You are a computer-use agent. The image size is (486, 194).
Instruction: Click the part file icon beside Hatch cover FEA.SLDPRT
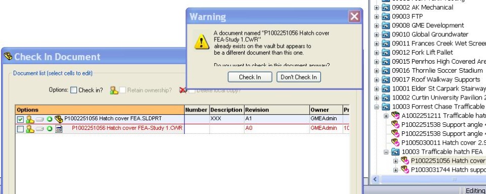tap(59, 119)
